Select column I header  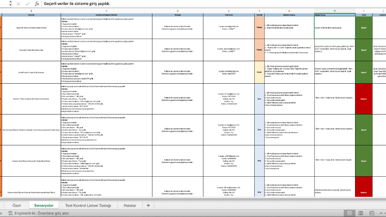pos(364,11)
